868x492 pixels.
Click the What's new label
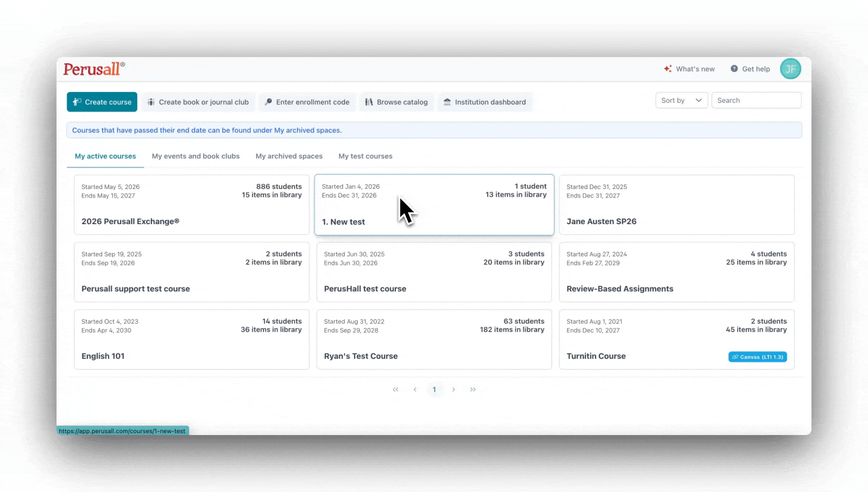pyautogui.click(x=695, y=69)
